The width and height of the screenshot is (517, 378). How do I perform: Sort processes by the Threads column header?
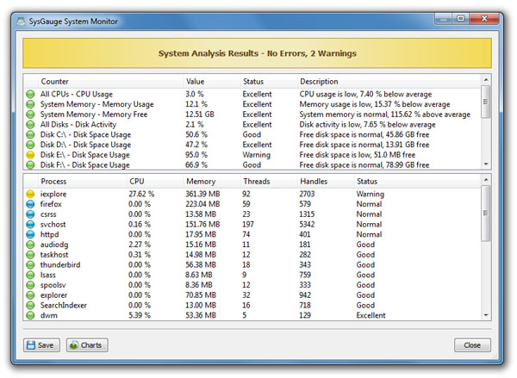coord(269,182)
